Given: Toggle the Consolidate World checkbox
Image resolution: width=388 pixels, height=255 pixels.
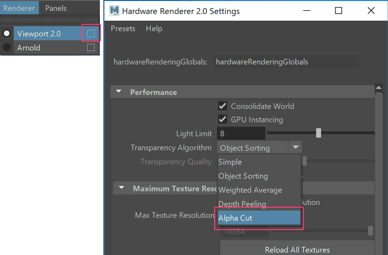Looking at the screenshot, I should pyautogui.click(x=223, y=106).
